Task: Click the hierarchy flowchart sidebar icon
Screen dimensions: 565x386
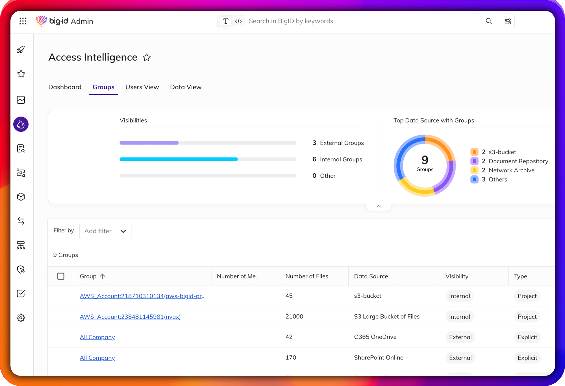Action: pyautogui.click(x=21, y=245)
